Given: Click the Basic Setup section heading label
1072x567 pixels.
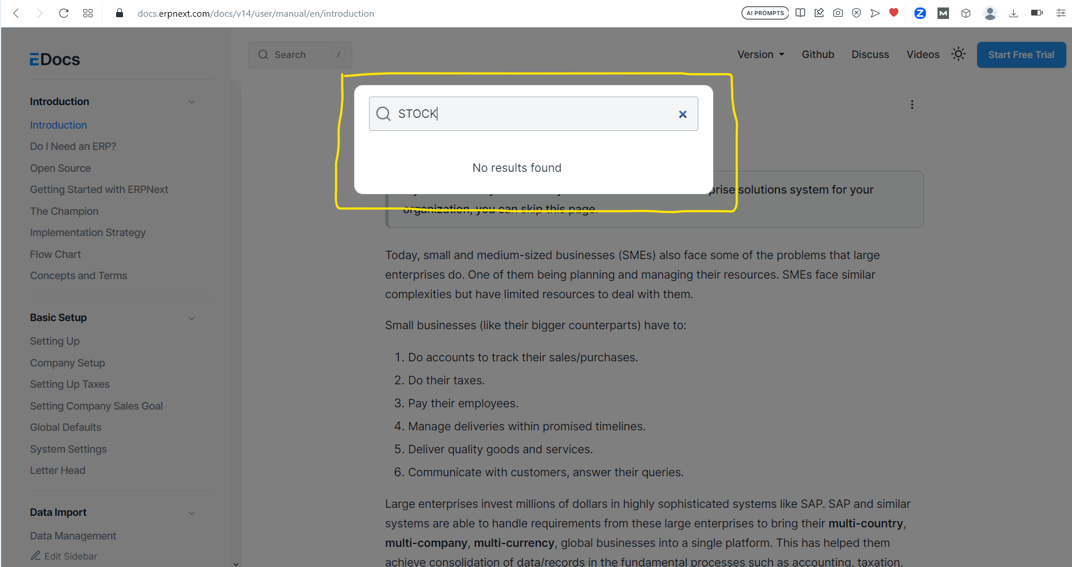Looking at the screenshot, I should (58, 318).
